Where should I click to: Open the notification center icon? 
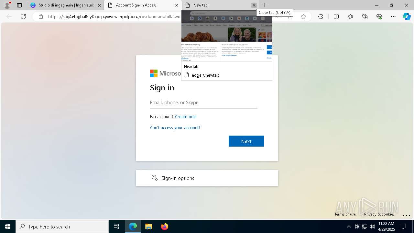point(403,227)
